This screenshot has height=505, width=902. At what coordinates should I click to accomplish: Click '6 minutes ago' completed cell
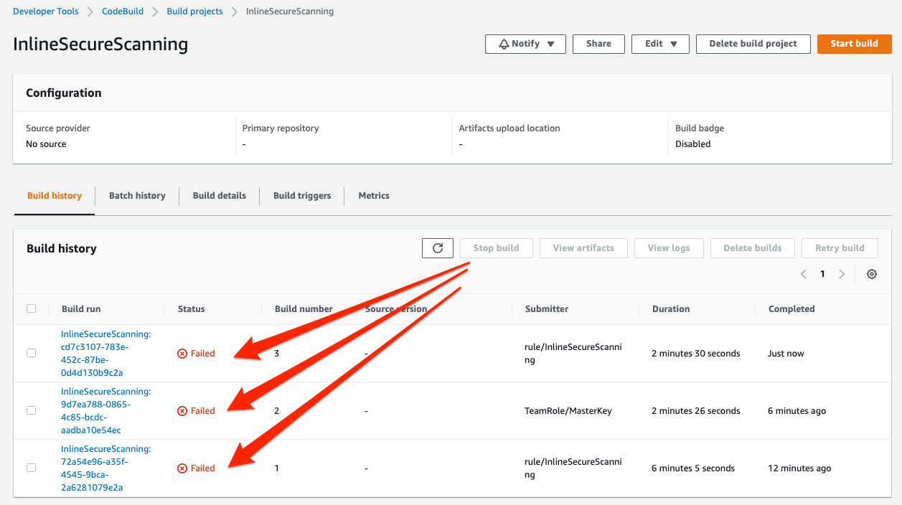pyautogui.click(x=797, y=411)
